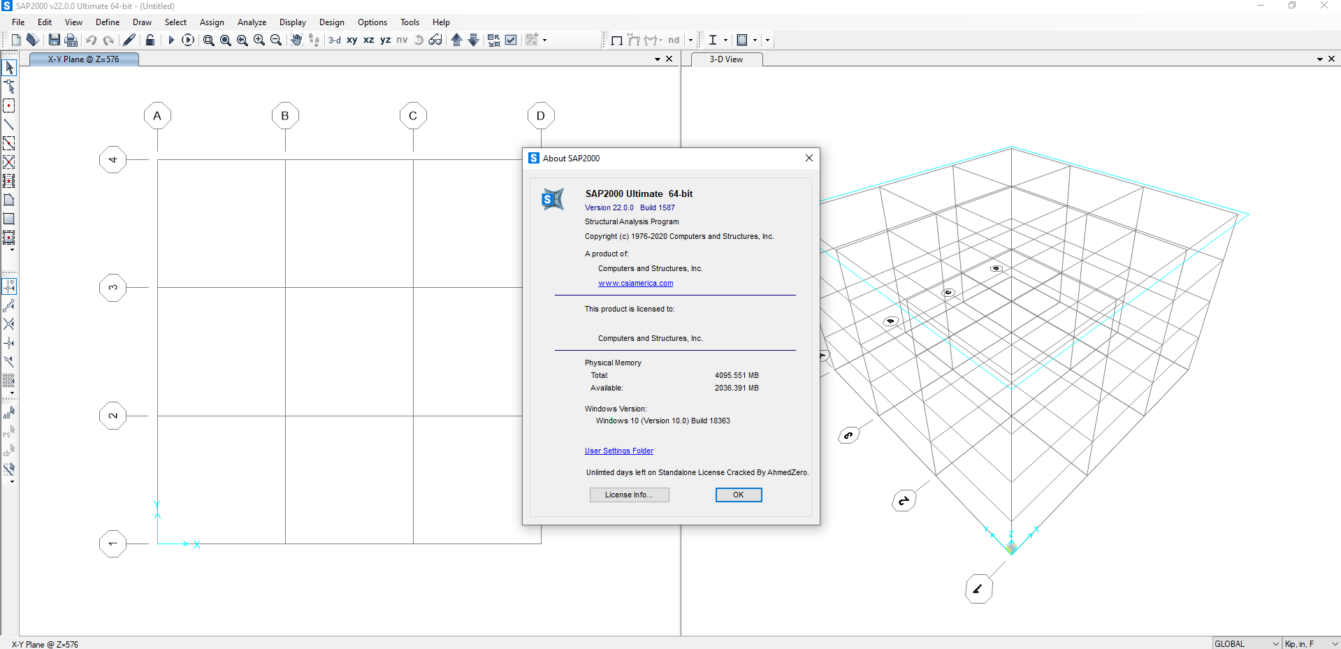Click the License Info... button
Viewport: 1341px width, 649px height.
click(x=629, y=495)
